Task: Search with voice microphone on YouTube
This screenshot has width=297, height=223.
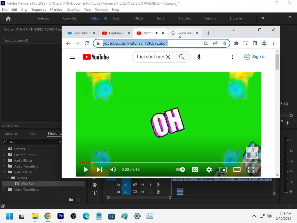Action: coord(199,57)
